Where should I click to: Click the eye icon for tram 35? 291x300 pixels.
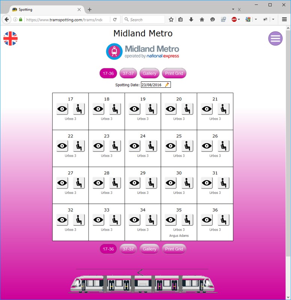click(171, 220)
